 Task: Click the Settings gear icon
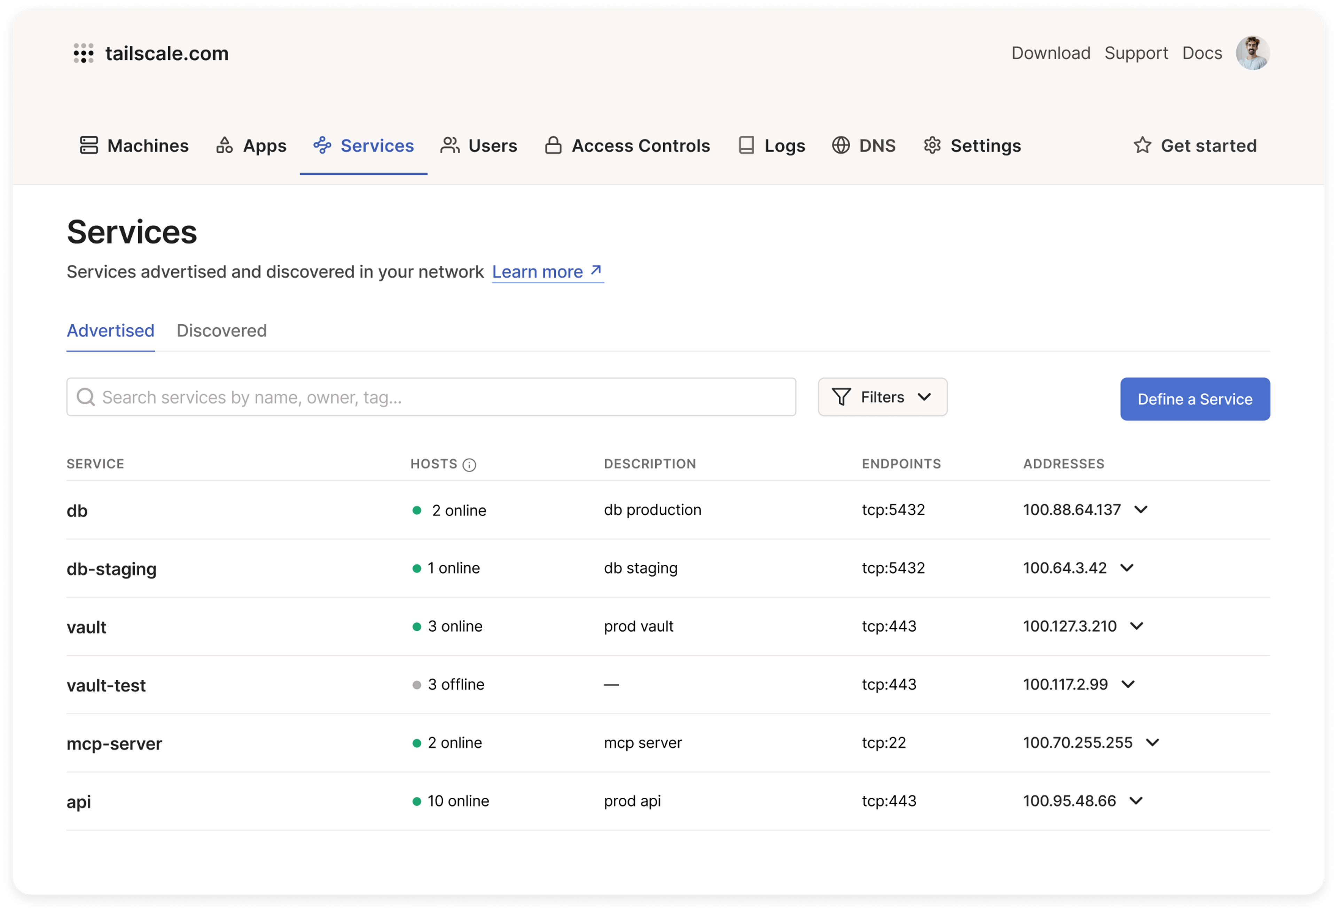[x=932, y=145]
